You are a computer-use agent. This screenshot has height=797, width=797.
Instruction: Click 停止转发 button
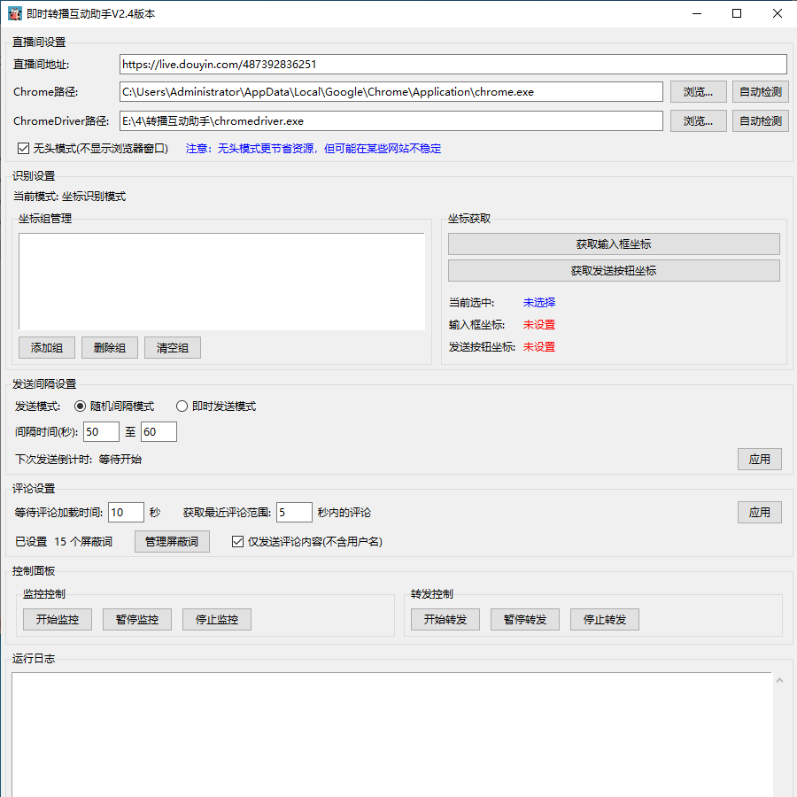(x=604, y=620)
